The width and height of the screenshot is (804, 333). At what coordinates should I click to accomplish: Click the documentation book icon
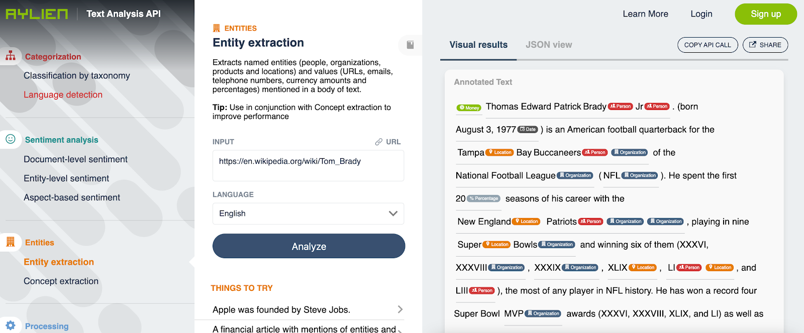[410, 45]
